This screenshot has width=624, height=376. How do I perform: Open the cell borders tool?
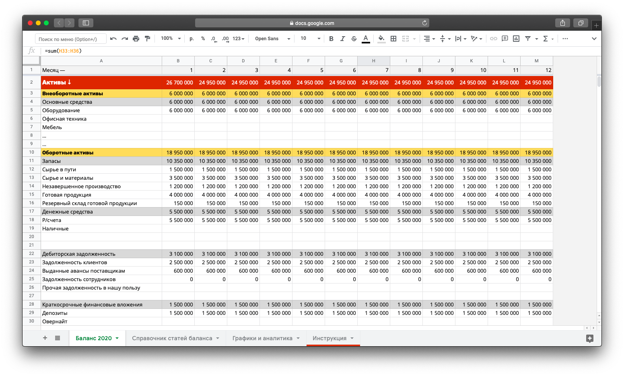click(393, 39)
